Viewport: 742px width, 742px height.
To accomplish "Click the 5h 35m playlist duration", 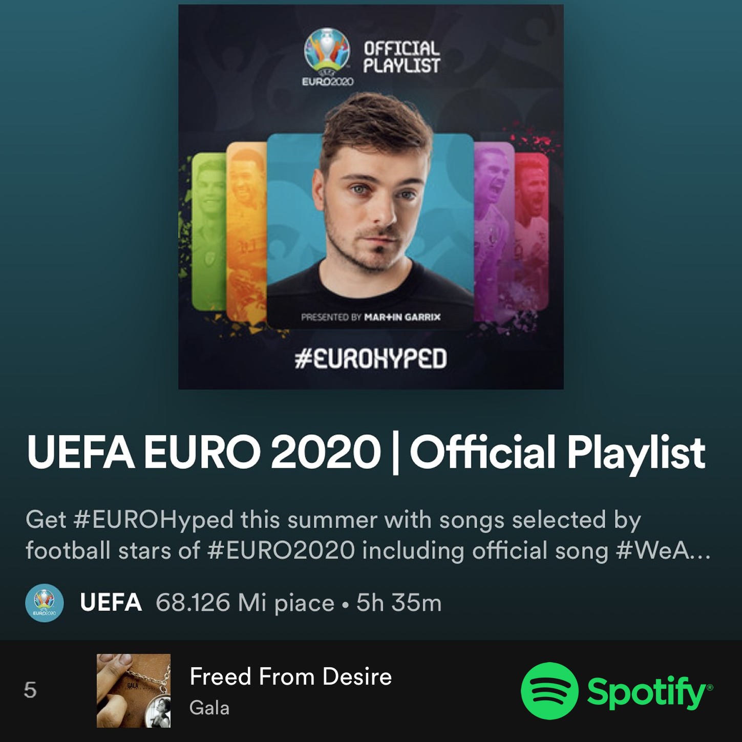I will [399, 603].
